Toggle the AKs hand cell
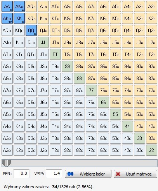The image size is (158, 191). (19, 7)
